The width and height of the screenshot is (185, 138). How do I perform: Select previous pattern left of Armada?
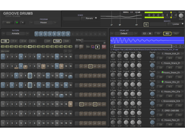(4, 34)
